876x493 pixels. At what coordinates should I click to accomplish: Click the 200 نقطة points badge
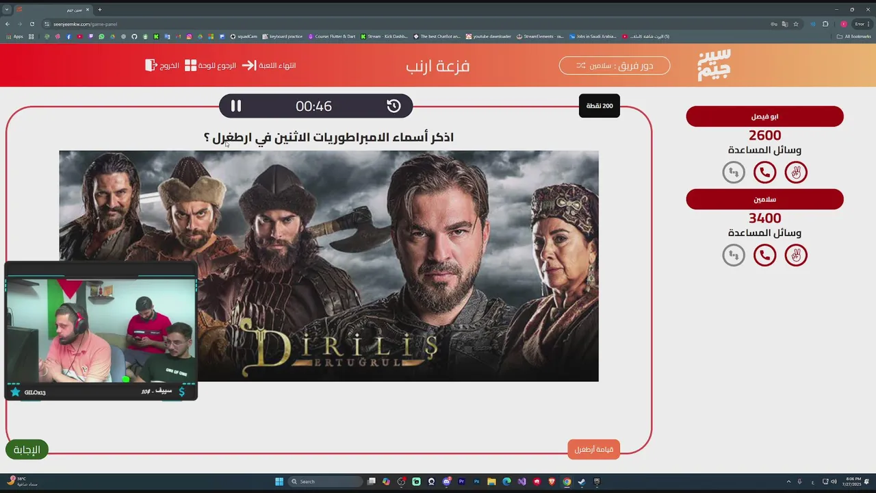click(x=600, y=106)
